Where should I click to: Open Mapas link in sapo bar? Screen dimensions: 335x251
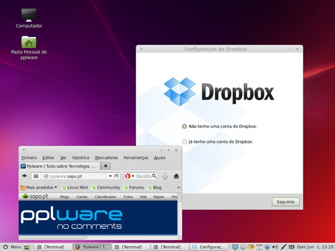point(159,197)
